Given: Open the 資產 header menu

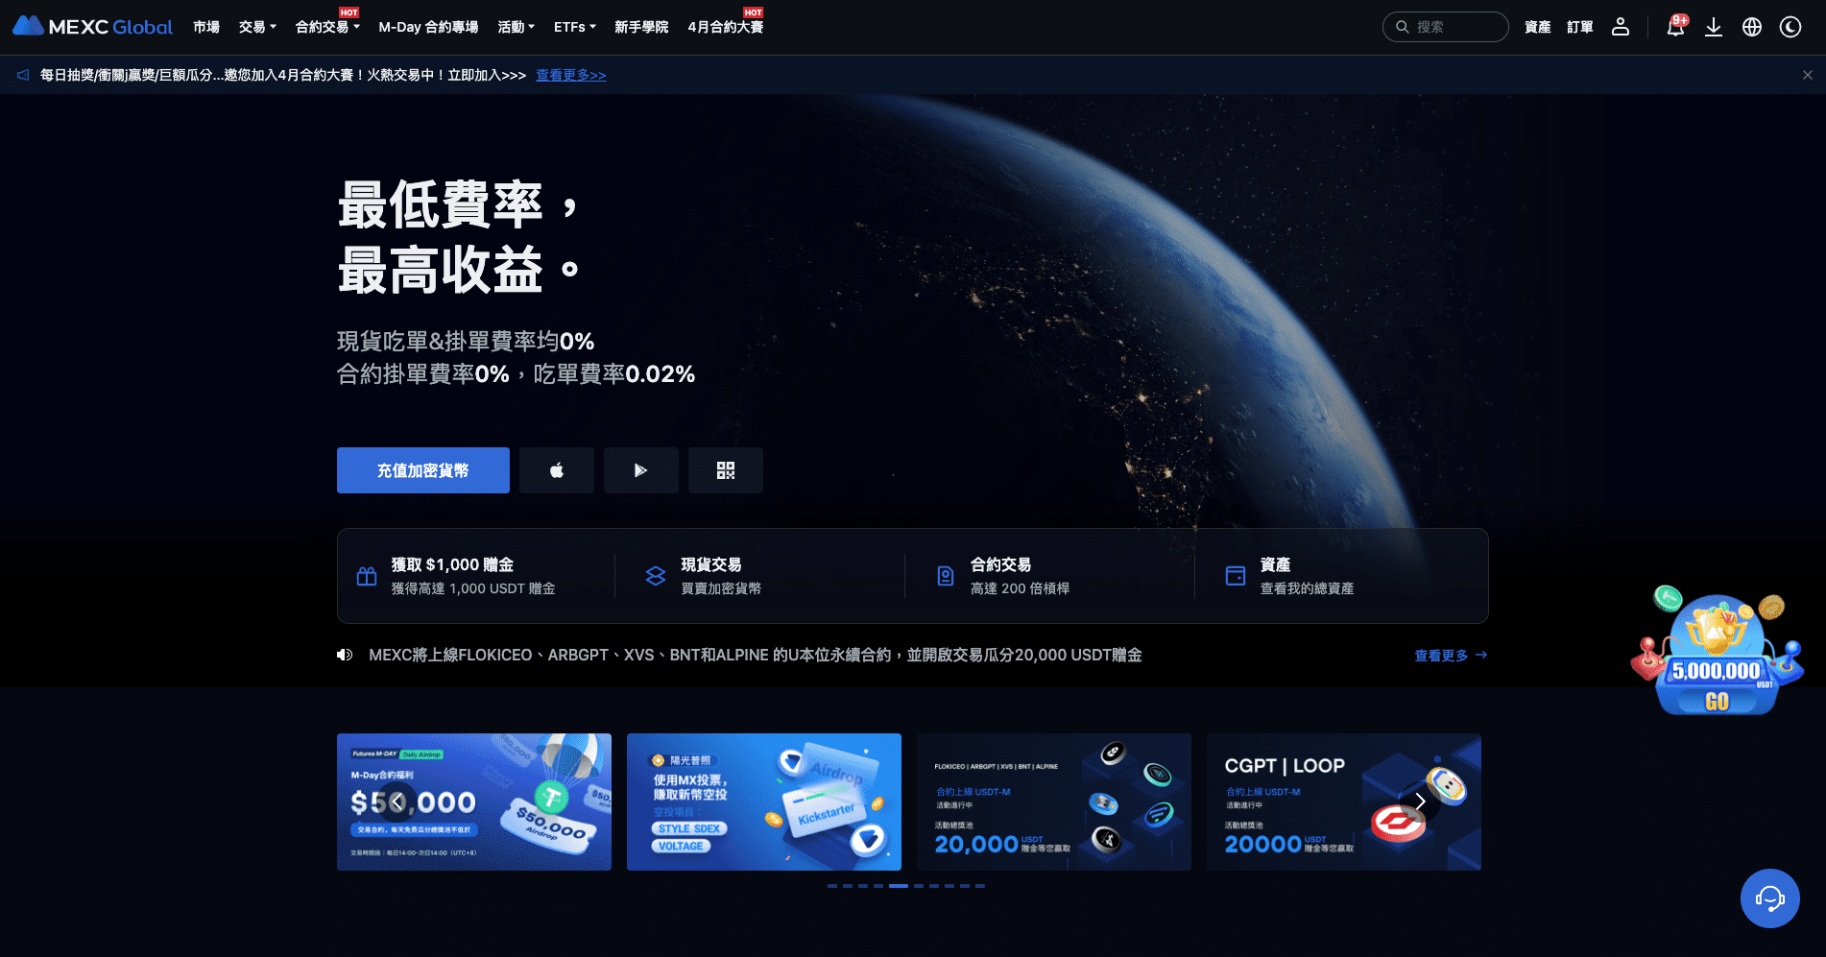Looking at the screenshot, I should pos(1538,27).
